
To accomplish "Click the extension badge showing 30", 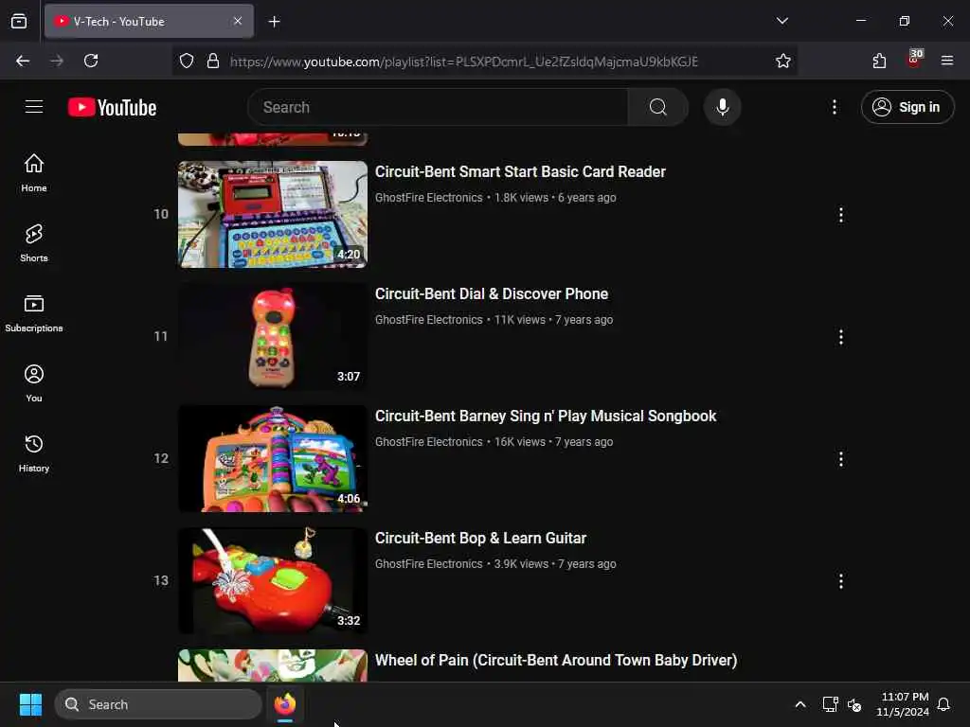I will pos(914,59).
